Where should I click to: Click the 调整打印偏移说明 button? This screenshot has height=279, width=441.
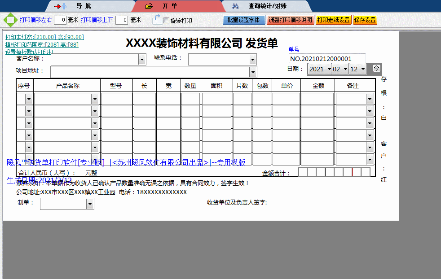(290, 20)
